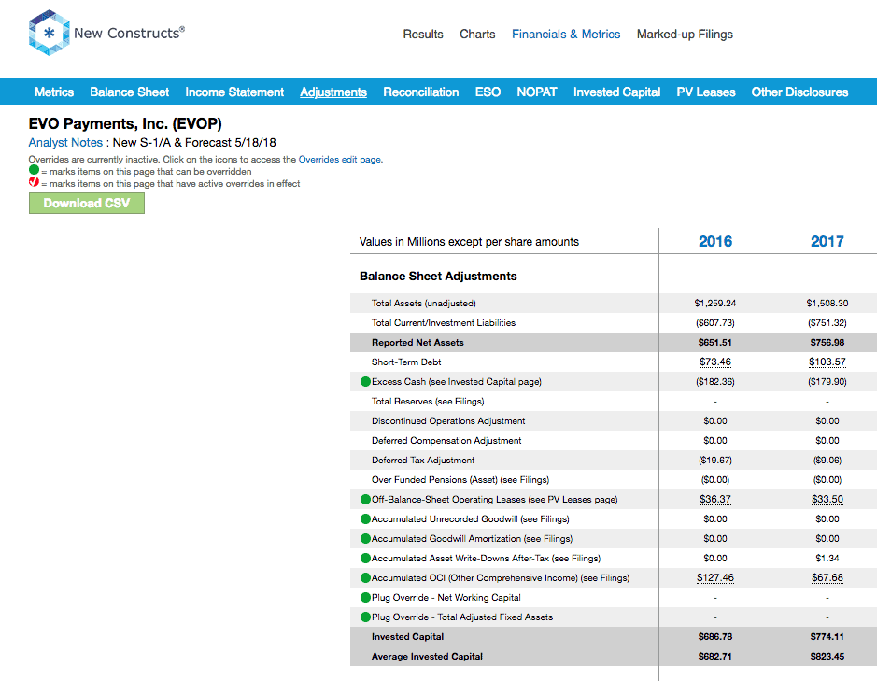The image size is (877, 681).
Task: Click override dot for Plug Override Total Adjusted Fixed Assets
Action: [x=366, y=617]
